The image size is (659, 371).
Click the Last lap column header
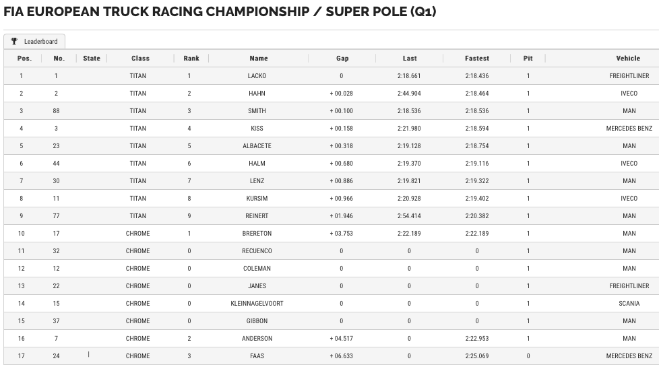[x=410, y=59]
